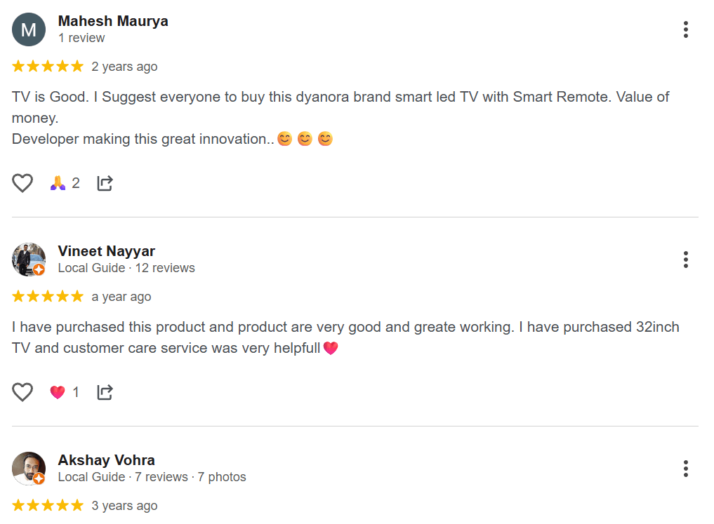Click Akshay Vohra's reviewer name
The image size is (714, 524).
point(106,460)
